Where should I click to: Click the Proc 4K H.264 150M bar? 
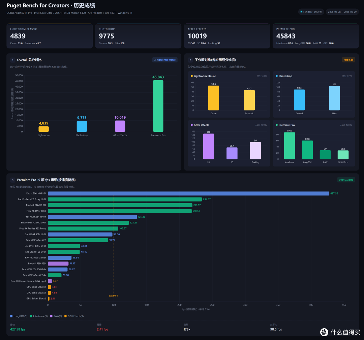pos(92,217)
